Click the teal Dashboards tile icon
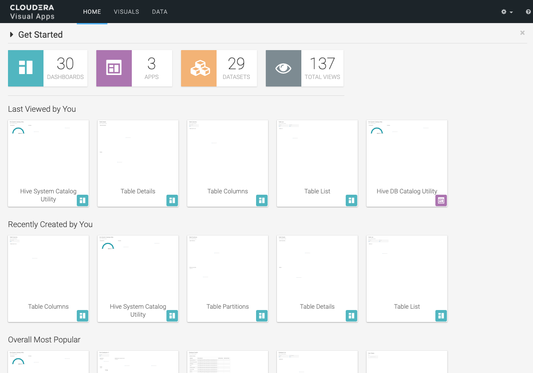 26,68
